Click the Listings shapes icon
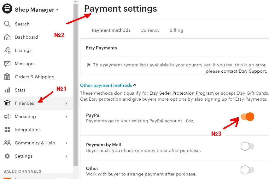This screenshot has width=269, height=179. (x=7, y=50)
